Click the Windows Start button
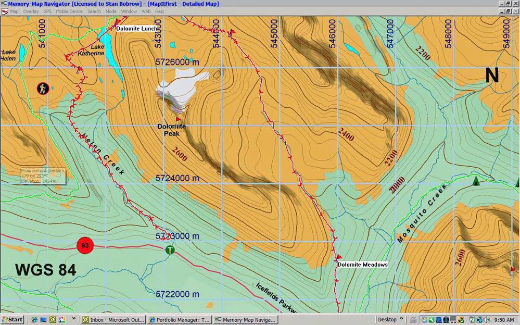This screenshot has height=325, width=520. tap(12, 319)
